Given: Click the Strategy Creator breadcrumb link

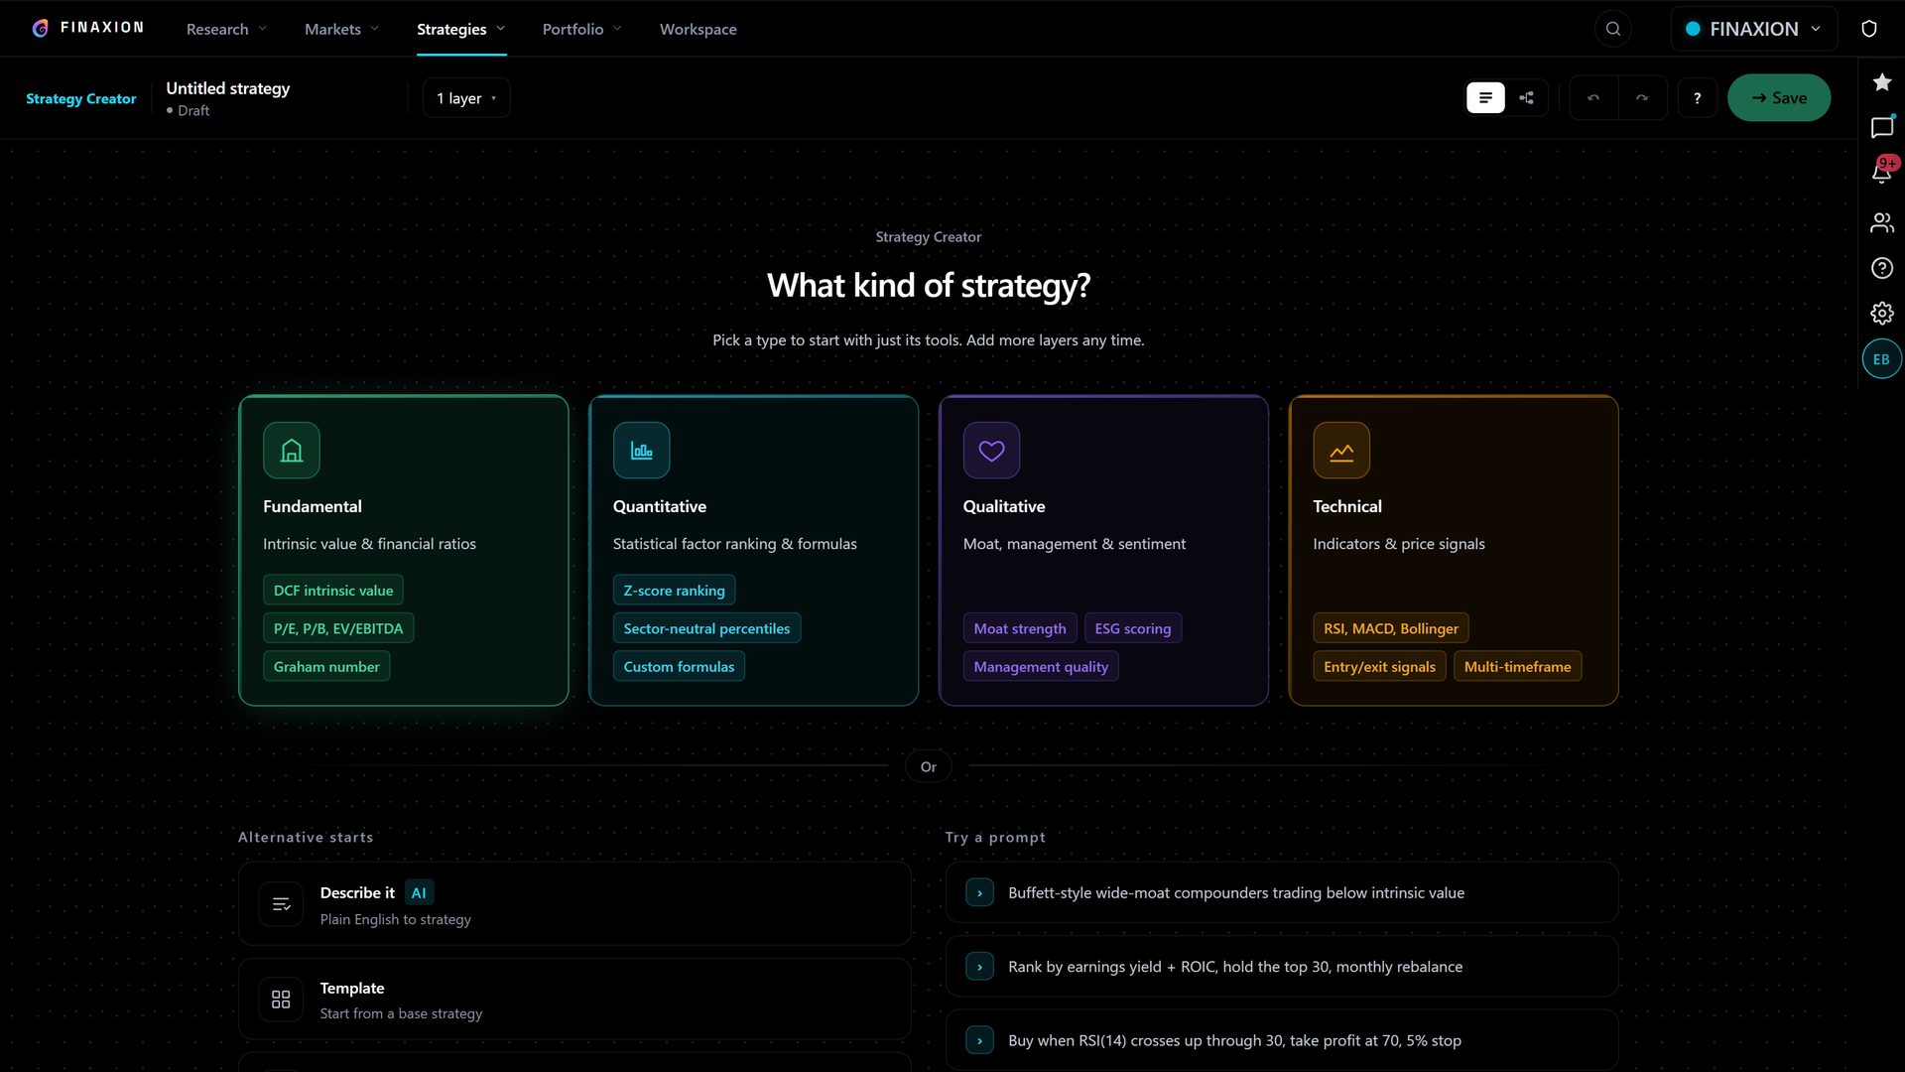Looking at the screenshot, I should 81,98.
